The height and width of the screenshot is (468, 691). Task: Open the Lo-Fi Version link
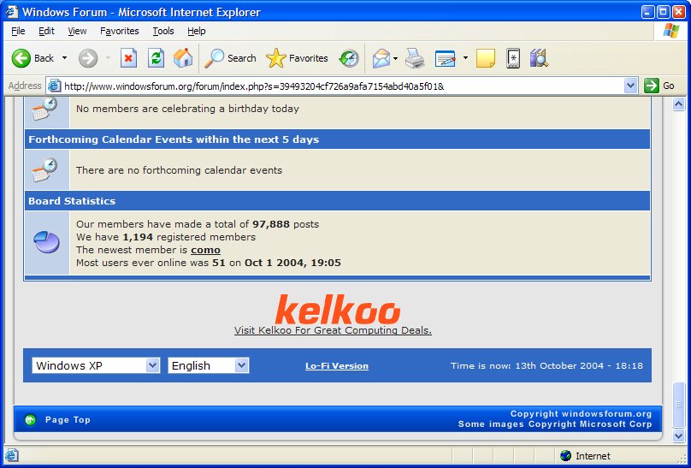(x=337, y=366)
